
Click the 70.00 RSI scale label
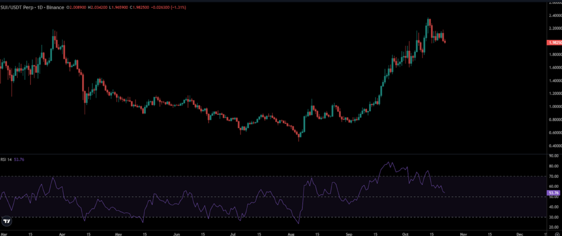coord(554,177)
